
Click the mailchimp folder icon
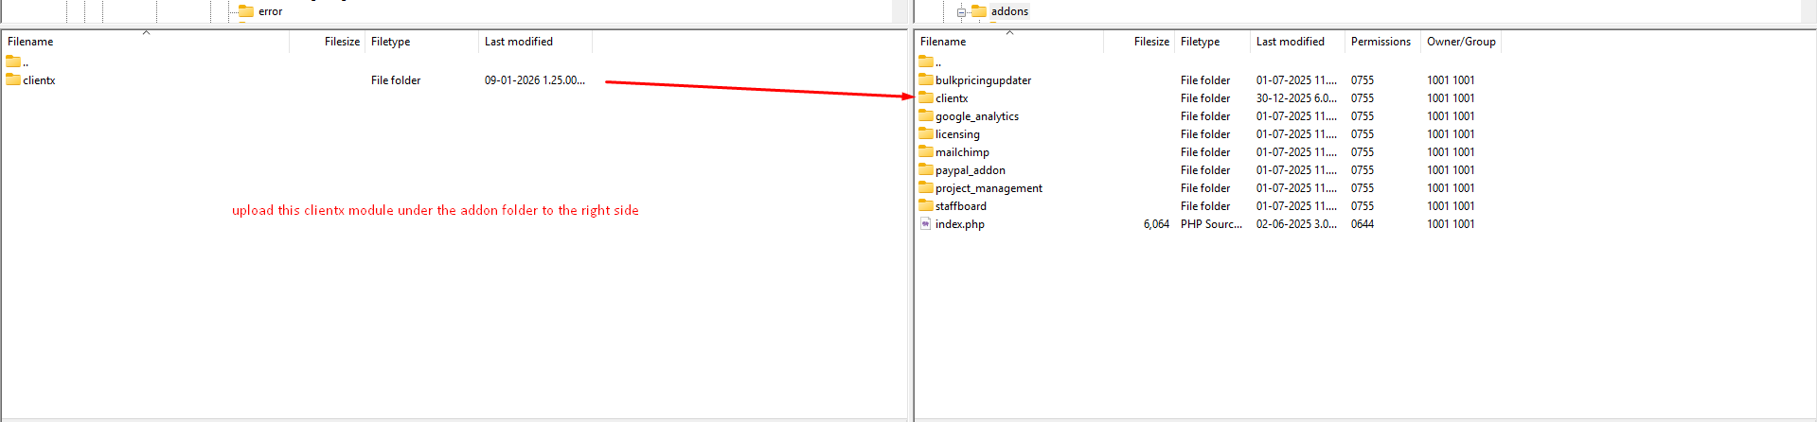click(x=926, y=152)
